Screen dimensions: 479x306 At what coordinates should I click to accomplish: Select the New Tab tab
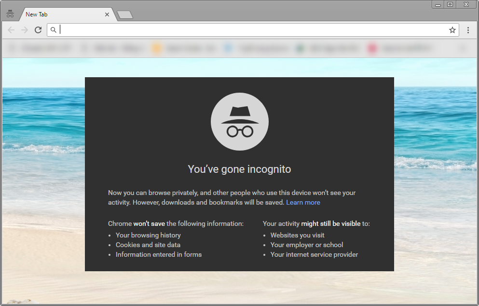(x=67, y=14)
